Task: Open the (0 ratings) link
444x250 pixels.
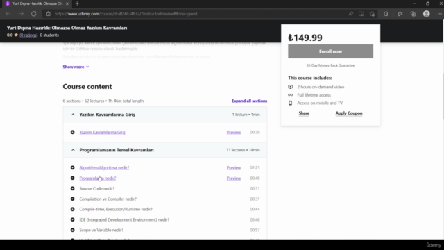Action: pyautogui.click(x=28, y=35)
